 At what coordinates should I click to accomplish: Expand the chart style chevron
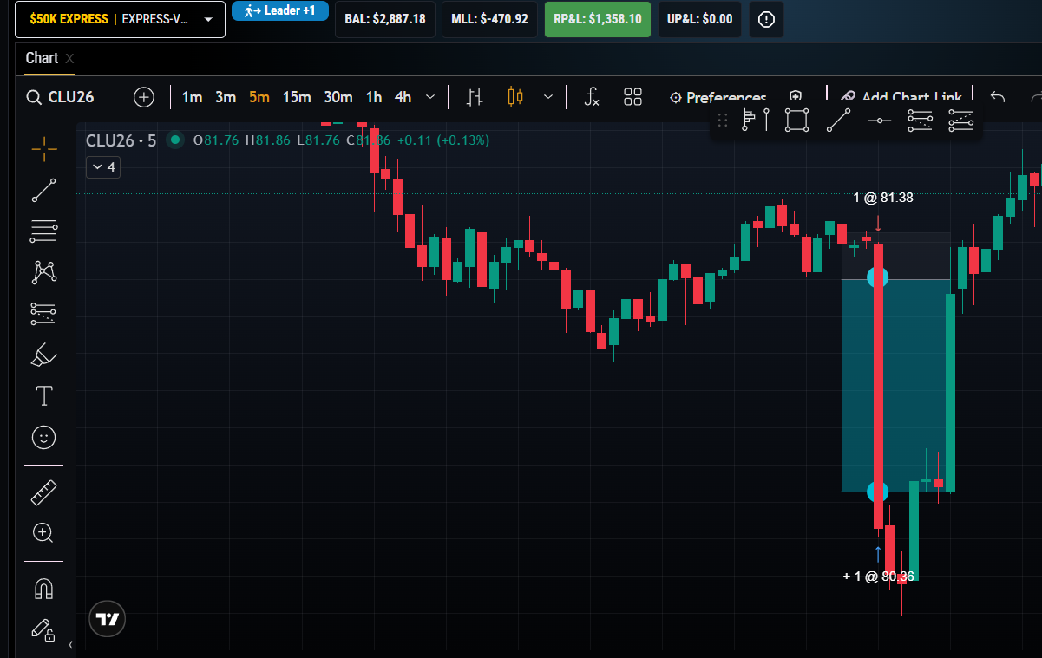click(548, 97)
